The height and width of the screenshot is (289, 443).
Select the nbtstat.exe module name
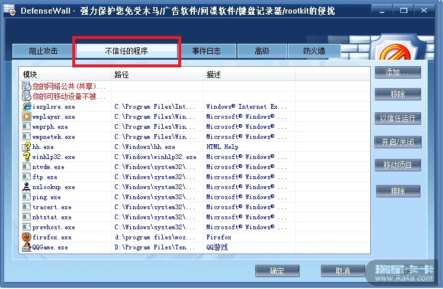(52, 217)
